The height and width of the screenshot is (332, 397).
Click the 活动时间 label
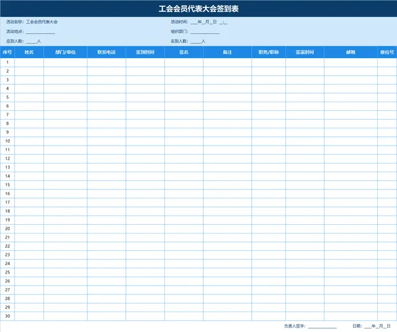(x=179, y=22)
